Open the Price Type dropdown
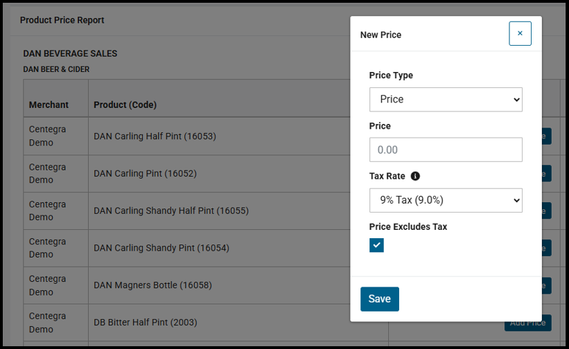This screenshot has height=349, width=569. 446,99
